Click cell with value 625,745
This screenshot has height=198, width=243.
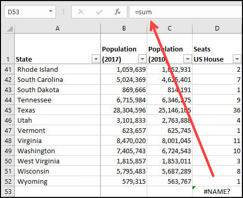(x=170, y=130)
